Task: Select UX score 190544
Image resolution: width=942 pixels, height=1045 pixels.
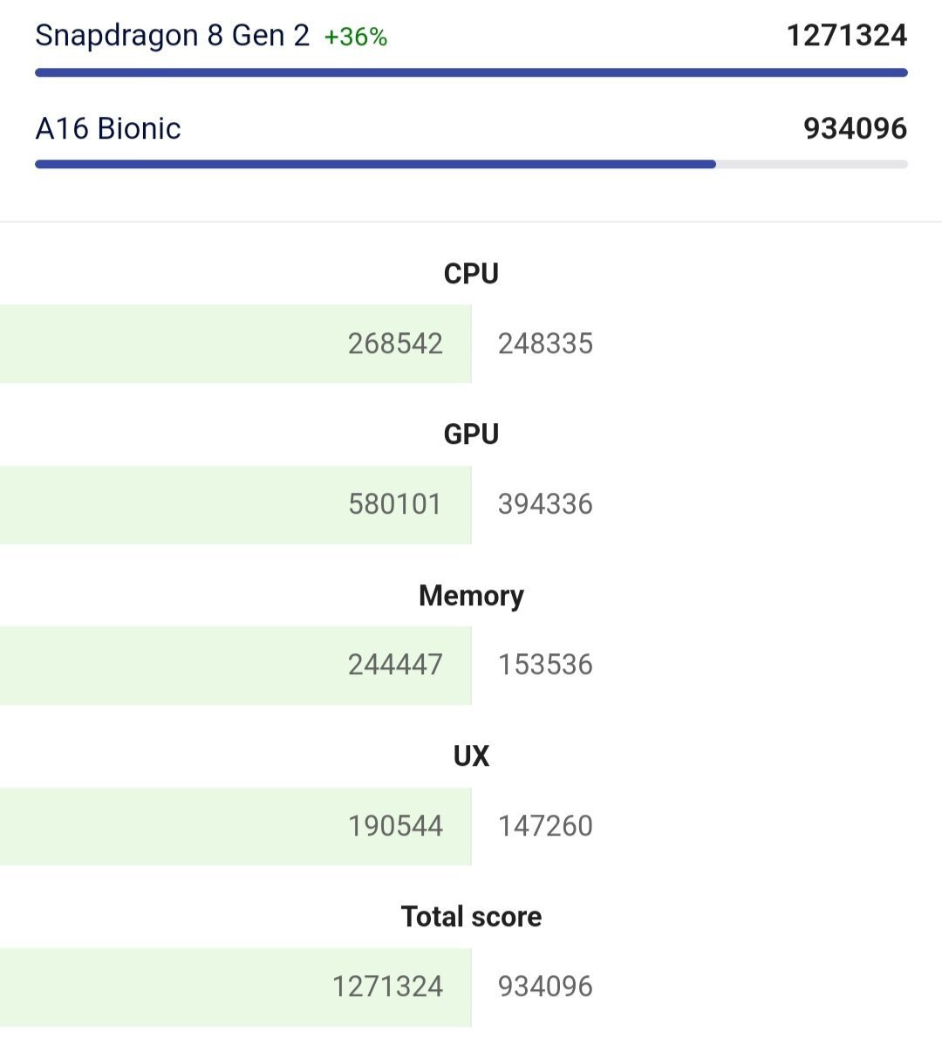Action: click(x=395, y=826)
